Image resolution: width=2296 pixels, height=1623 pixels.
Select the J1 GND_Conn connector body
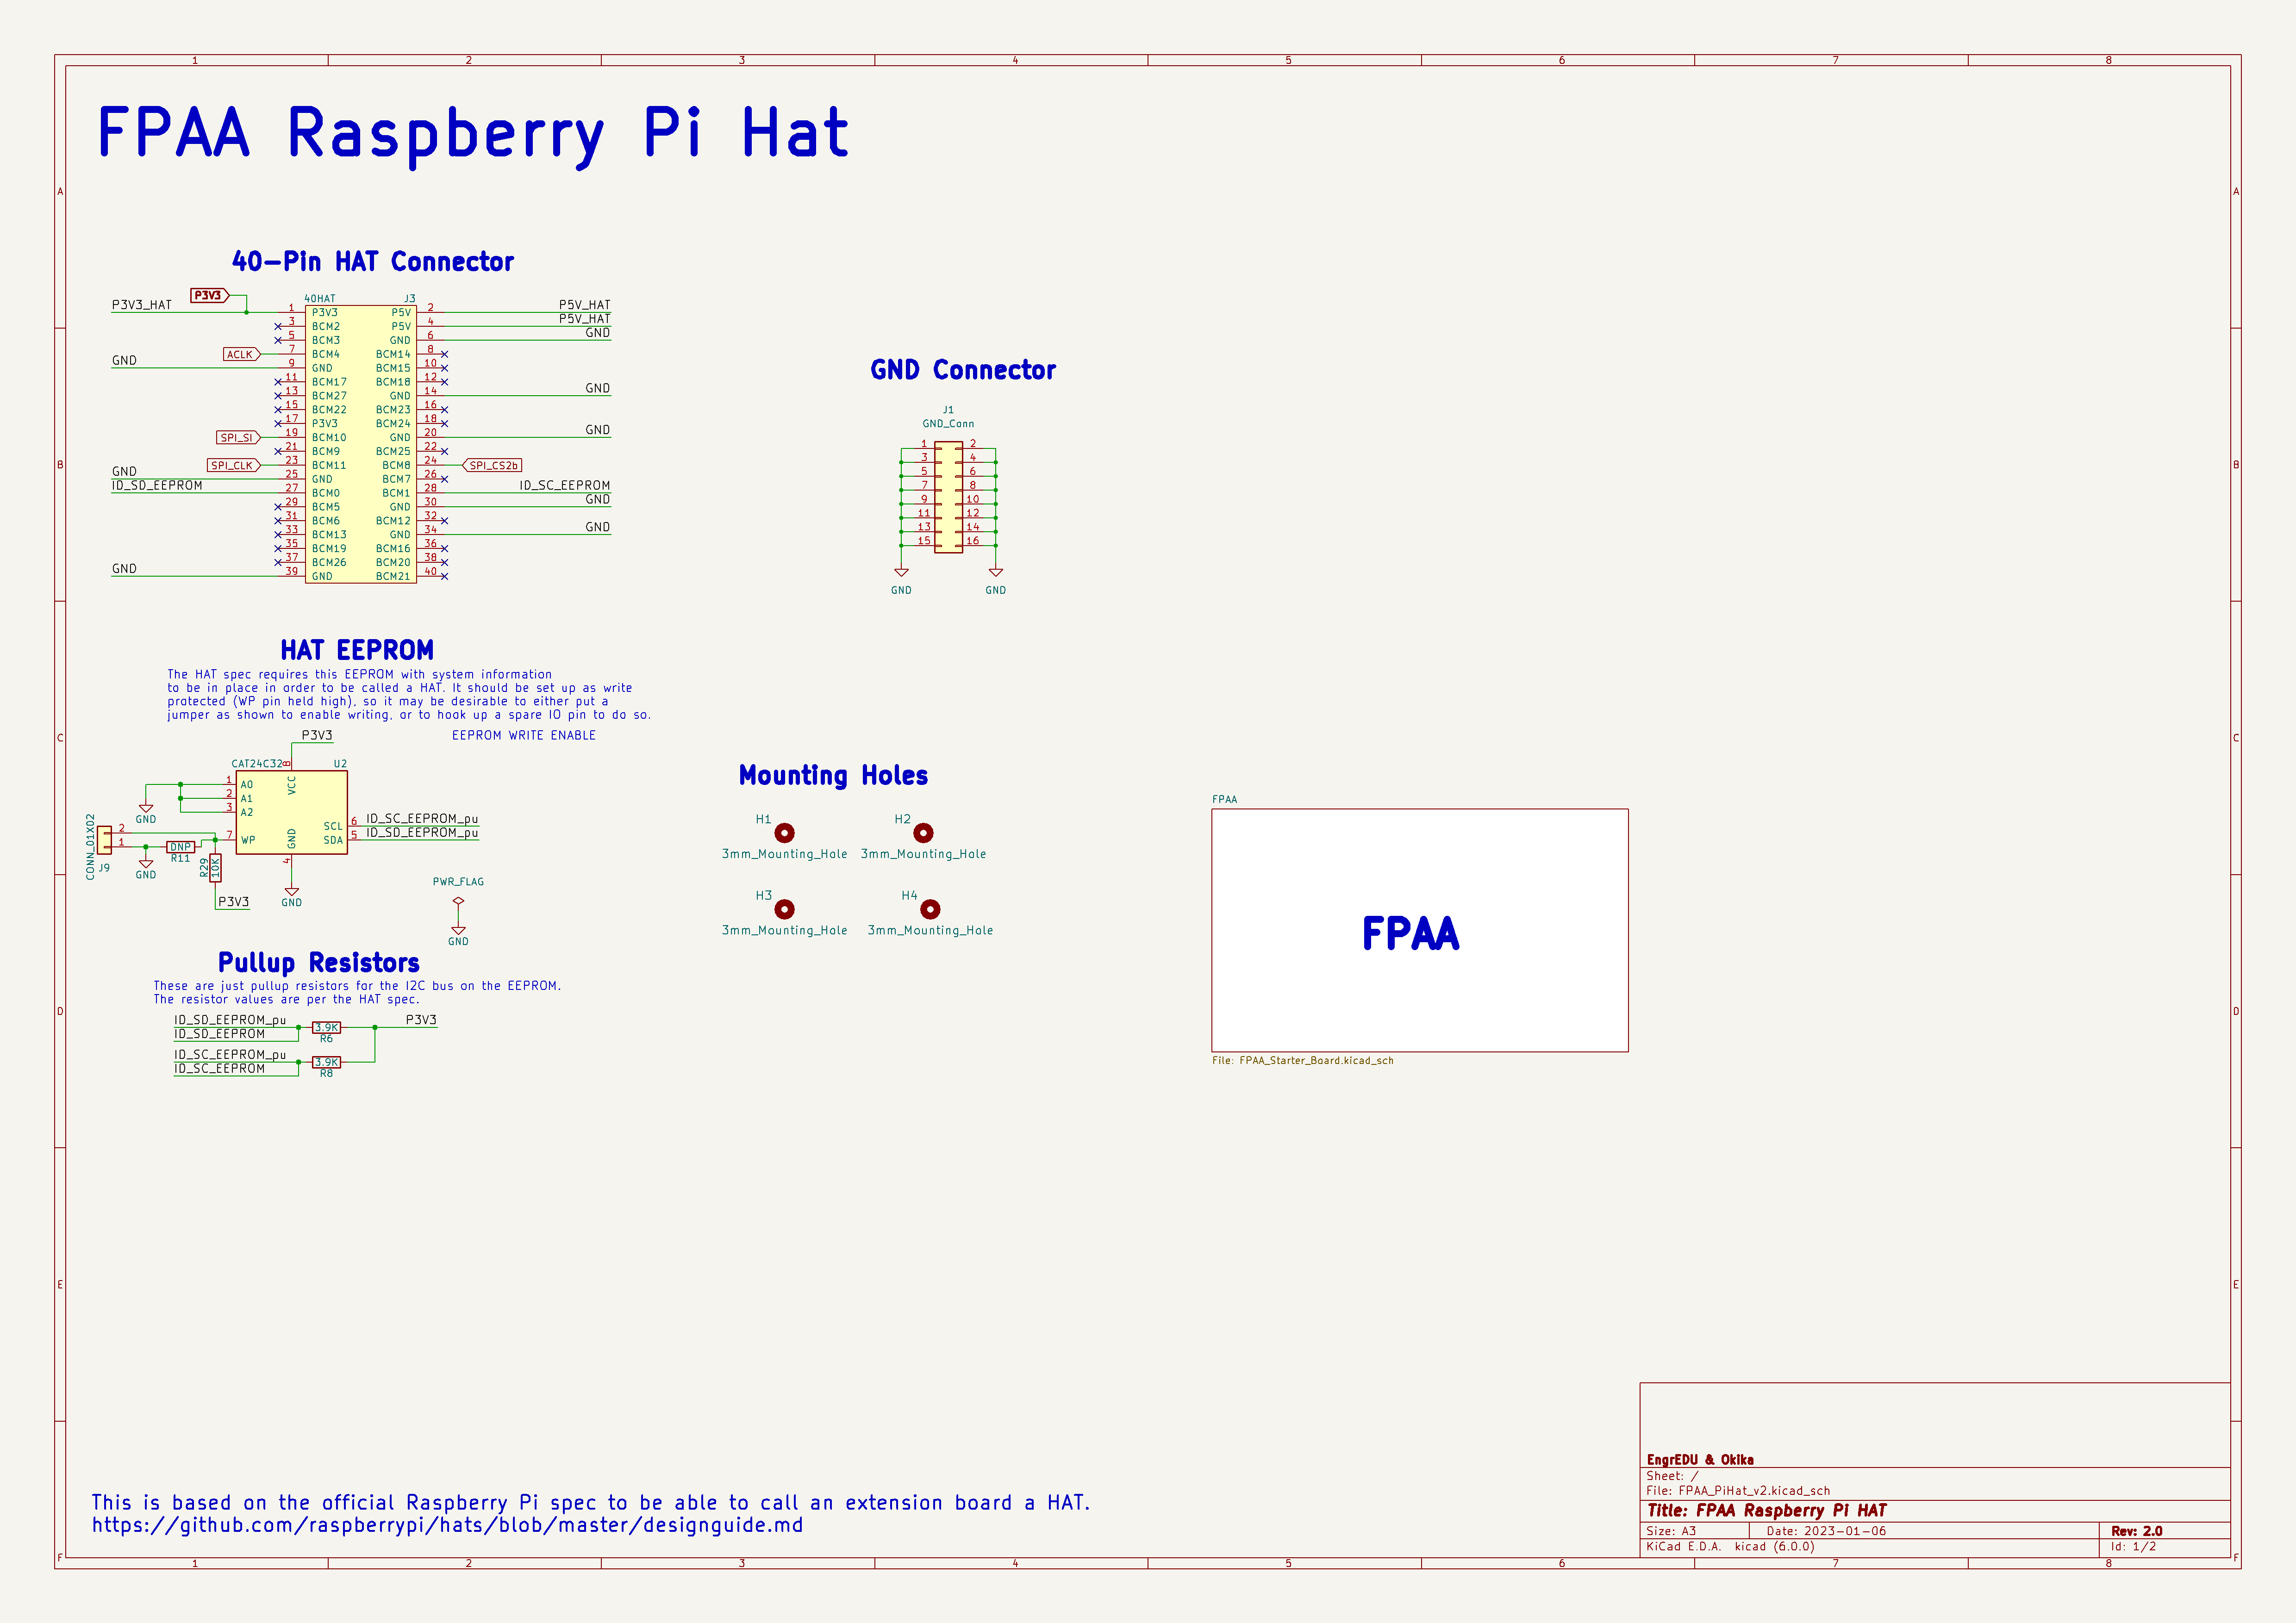(x=948, y=496)
